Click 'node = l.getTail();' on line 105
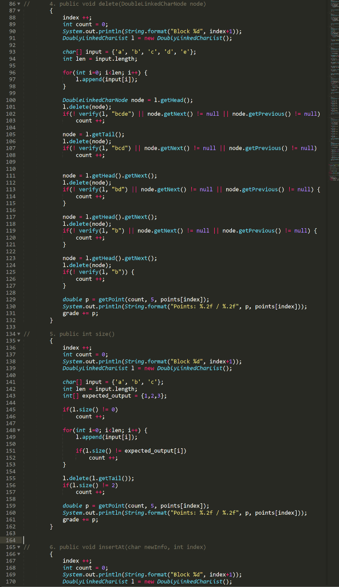Image resolution: width=339 pixels, height=587 pixels. pyautogui.click(x=93, y=134)
